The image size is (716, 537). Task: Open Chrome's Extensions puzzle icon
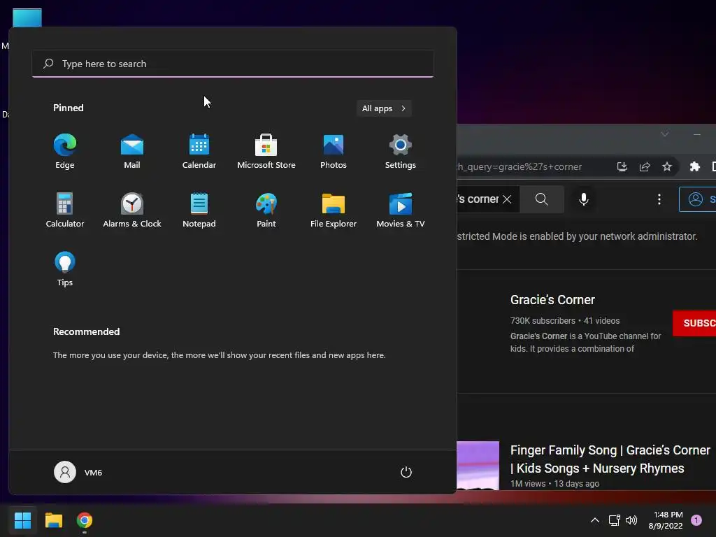[x=695, y=166]
